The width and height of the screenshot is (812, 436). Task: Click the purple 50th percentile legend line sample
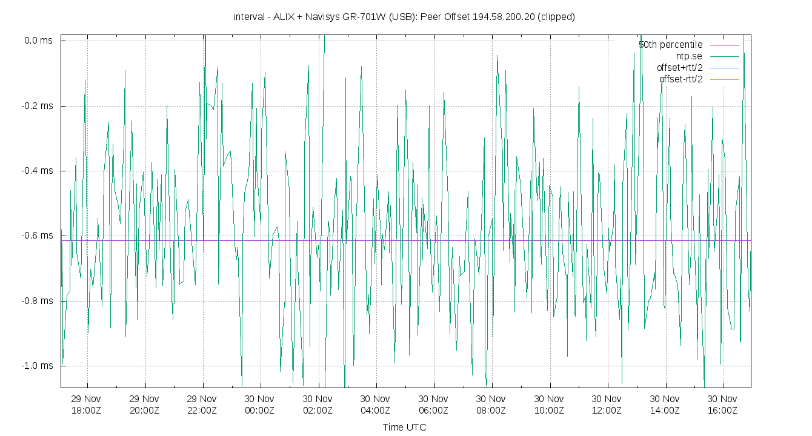[x=724, y=45]
